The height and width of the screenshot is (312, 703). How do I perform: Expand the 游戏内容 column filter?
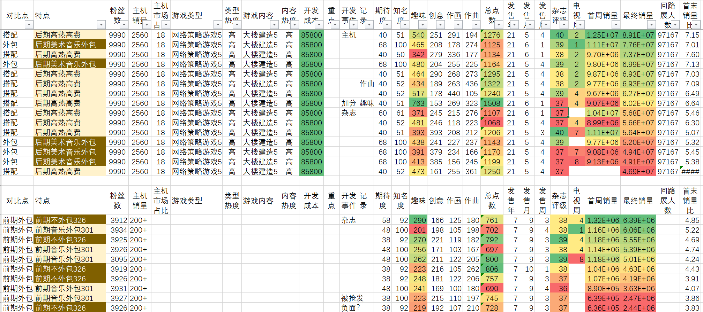pyautogui.click(x=274, y=25)
